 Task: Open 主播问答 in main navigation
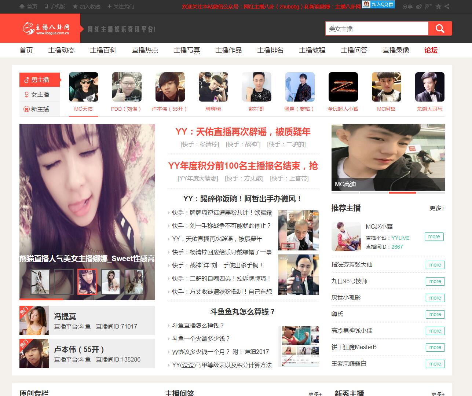(354, 50)
